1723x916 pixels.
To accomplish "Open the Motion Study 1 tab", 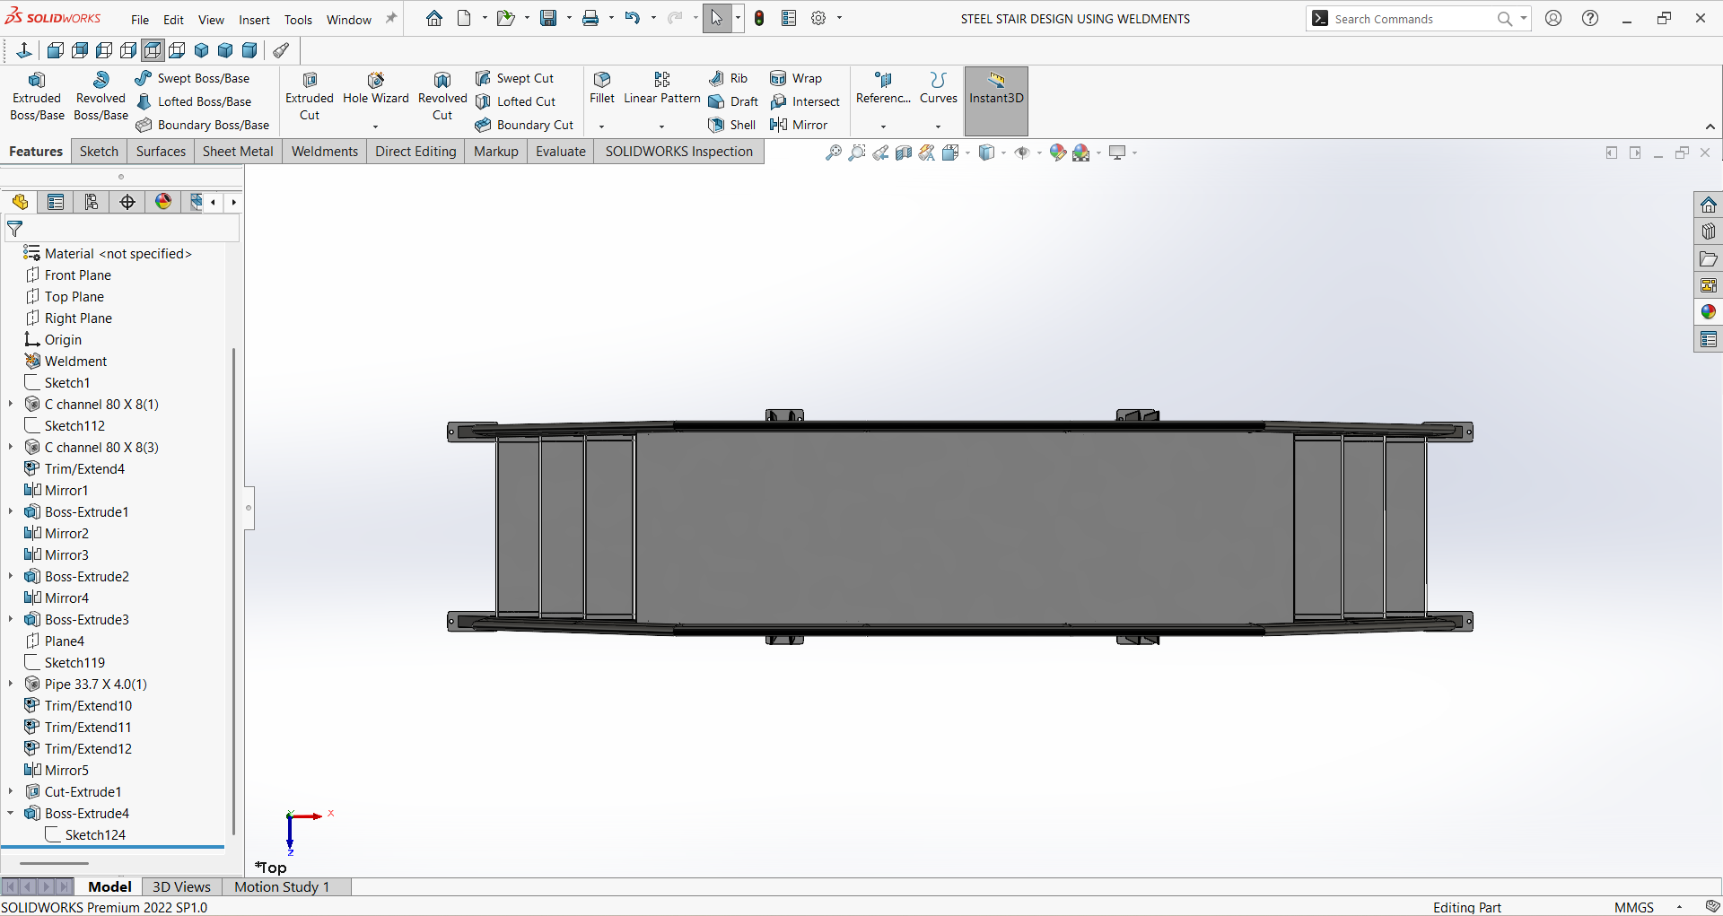I will [x=282, y=886].
